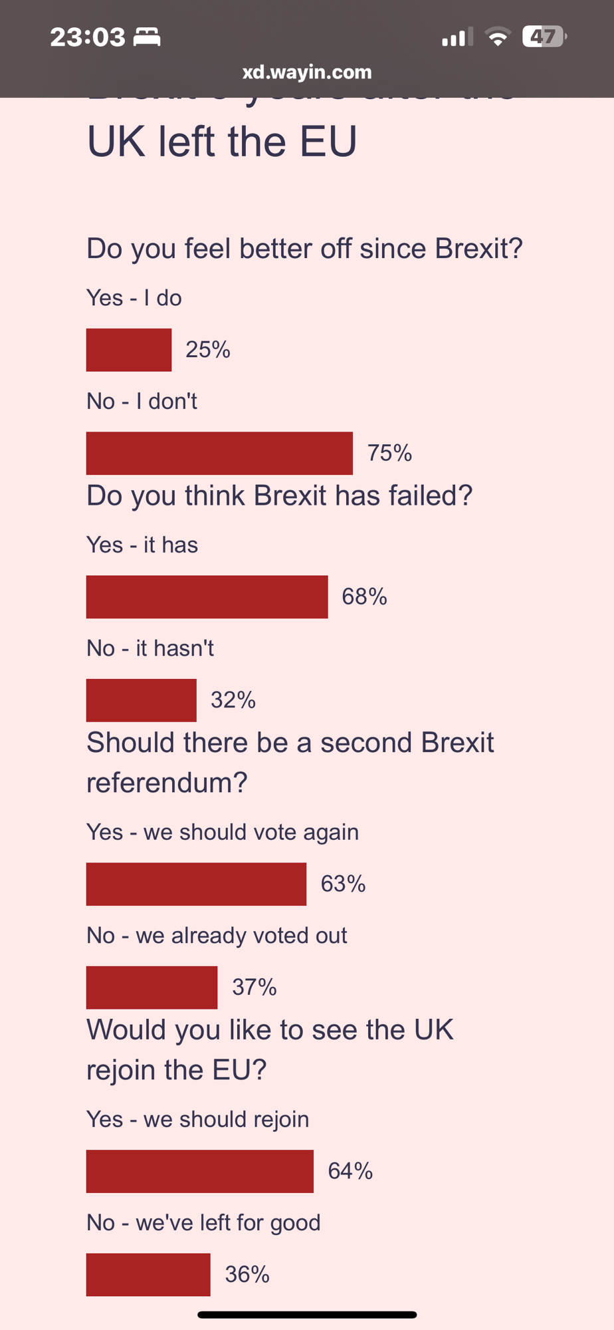Viewport: 614px width, 1330px height.
Task: Tap the 'Yes - I do' option
Action: tap(134, 298)
